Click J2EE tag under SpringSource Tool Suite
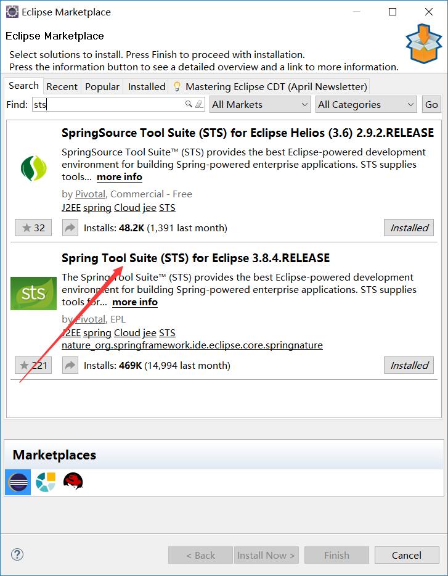This screenshot has width=448, height=576. tap(71, 208)
